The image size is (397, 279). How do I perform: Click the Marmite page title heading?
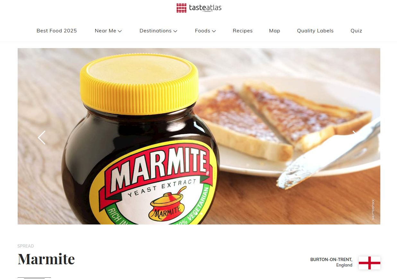tap(46, 259)
